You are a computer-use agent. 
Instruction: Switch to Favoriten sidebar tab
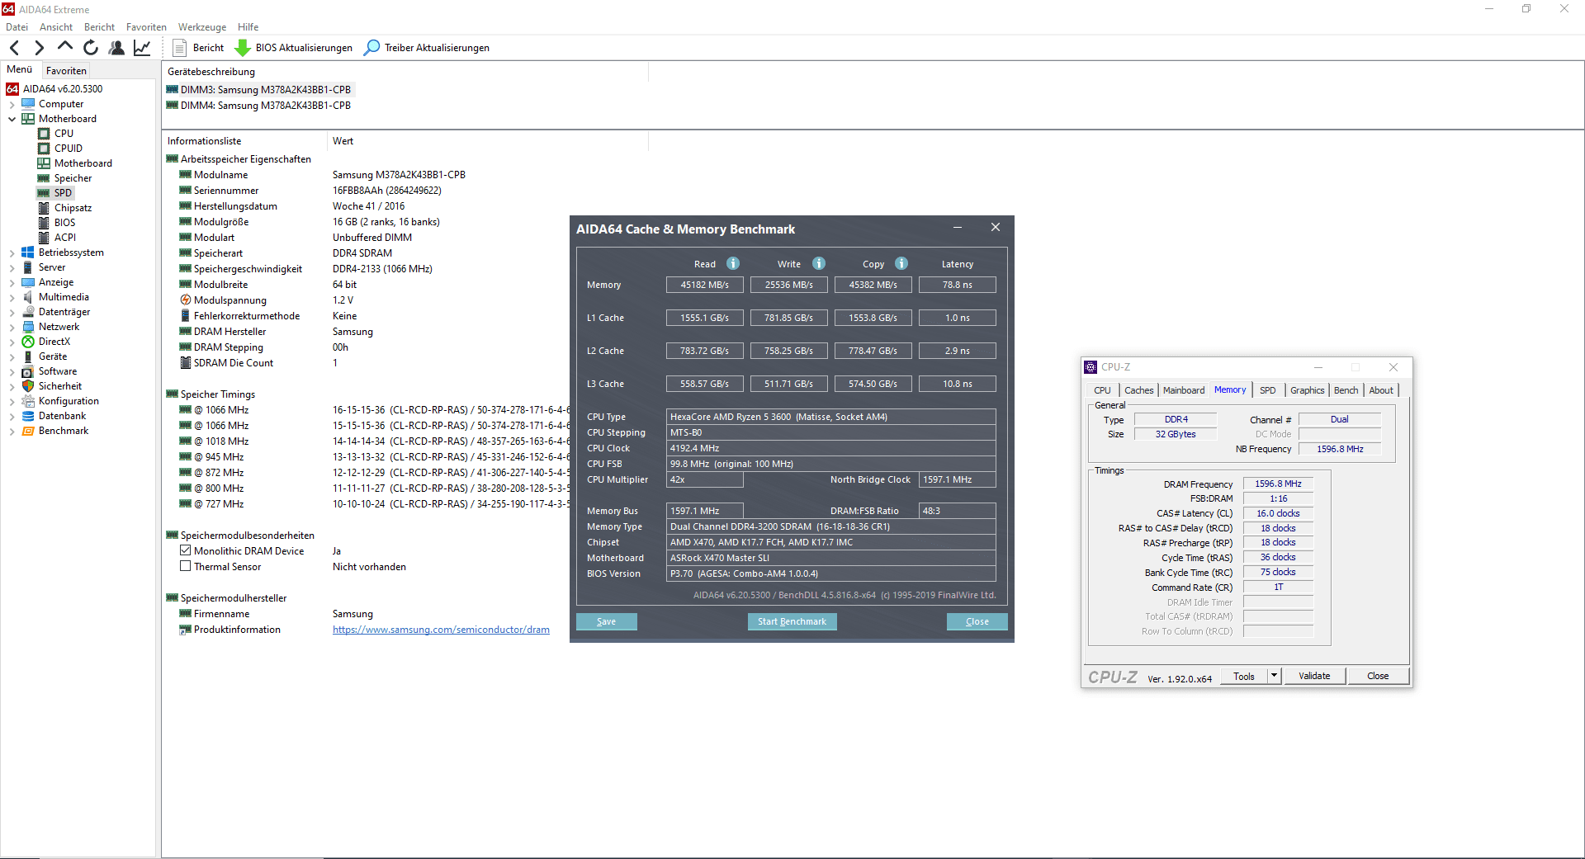point(66,71)
